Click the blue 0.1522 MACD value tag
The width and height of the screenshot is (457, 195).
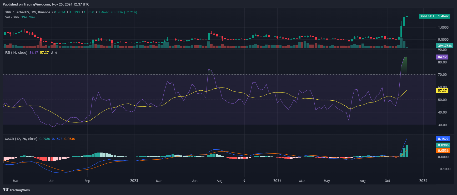click(443, 139)
